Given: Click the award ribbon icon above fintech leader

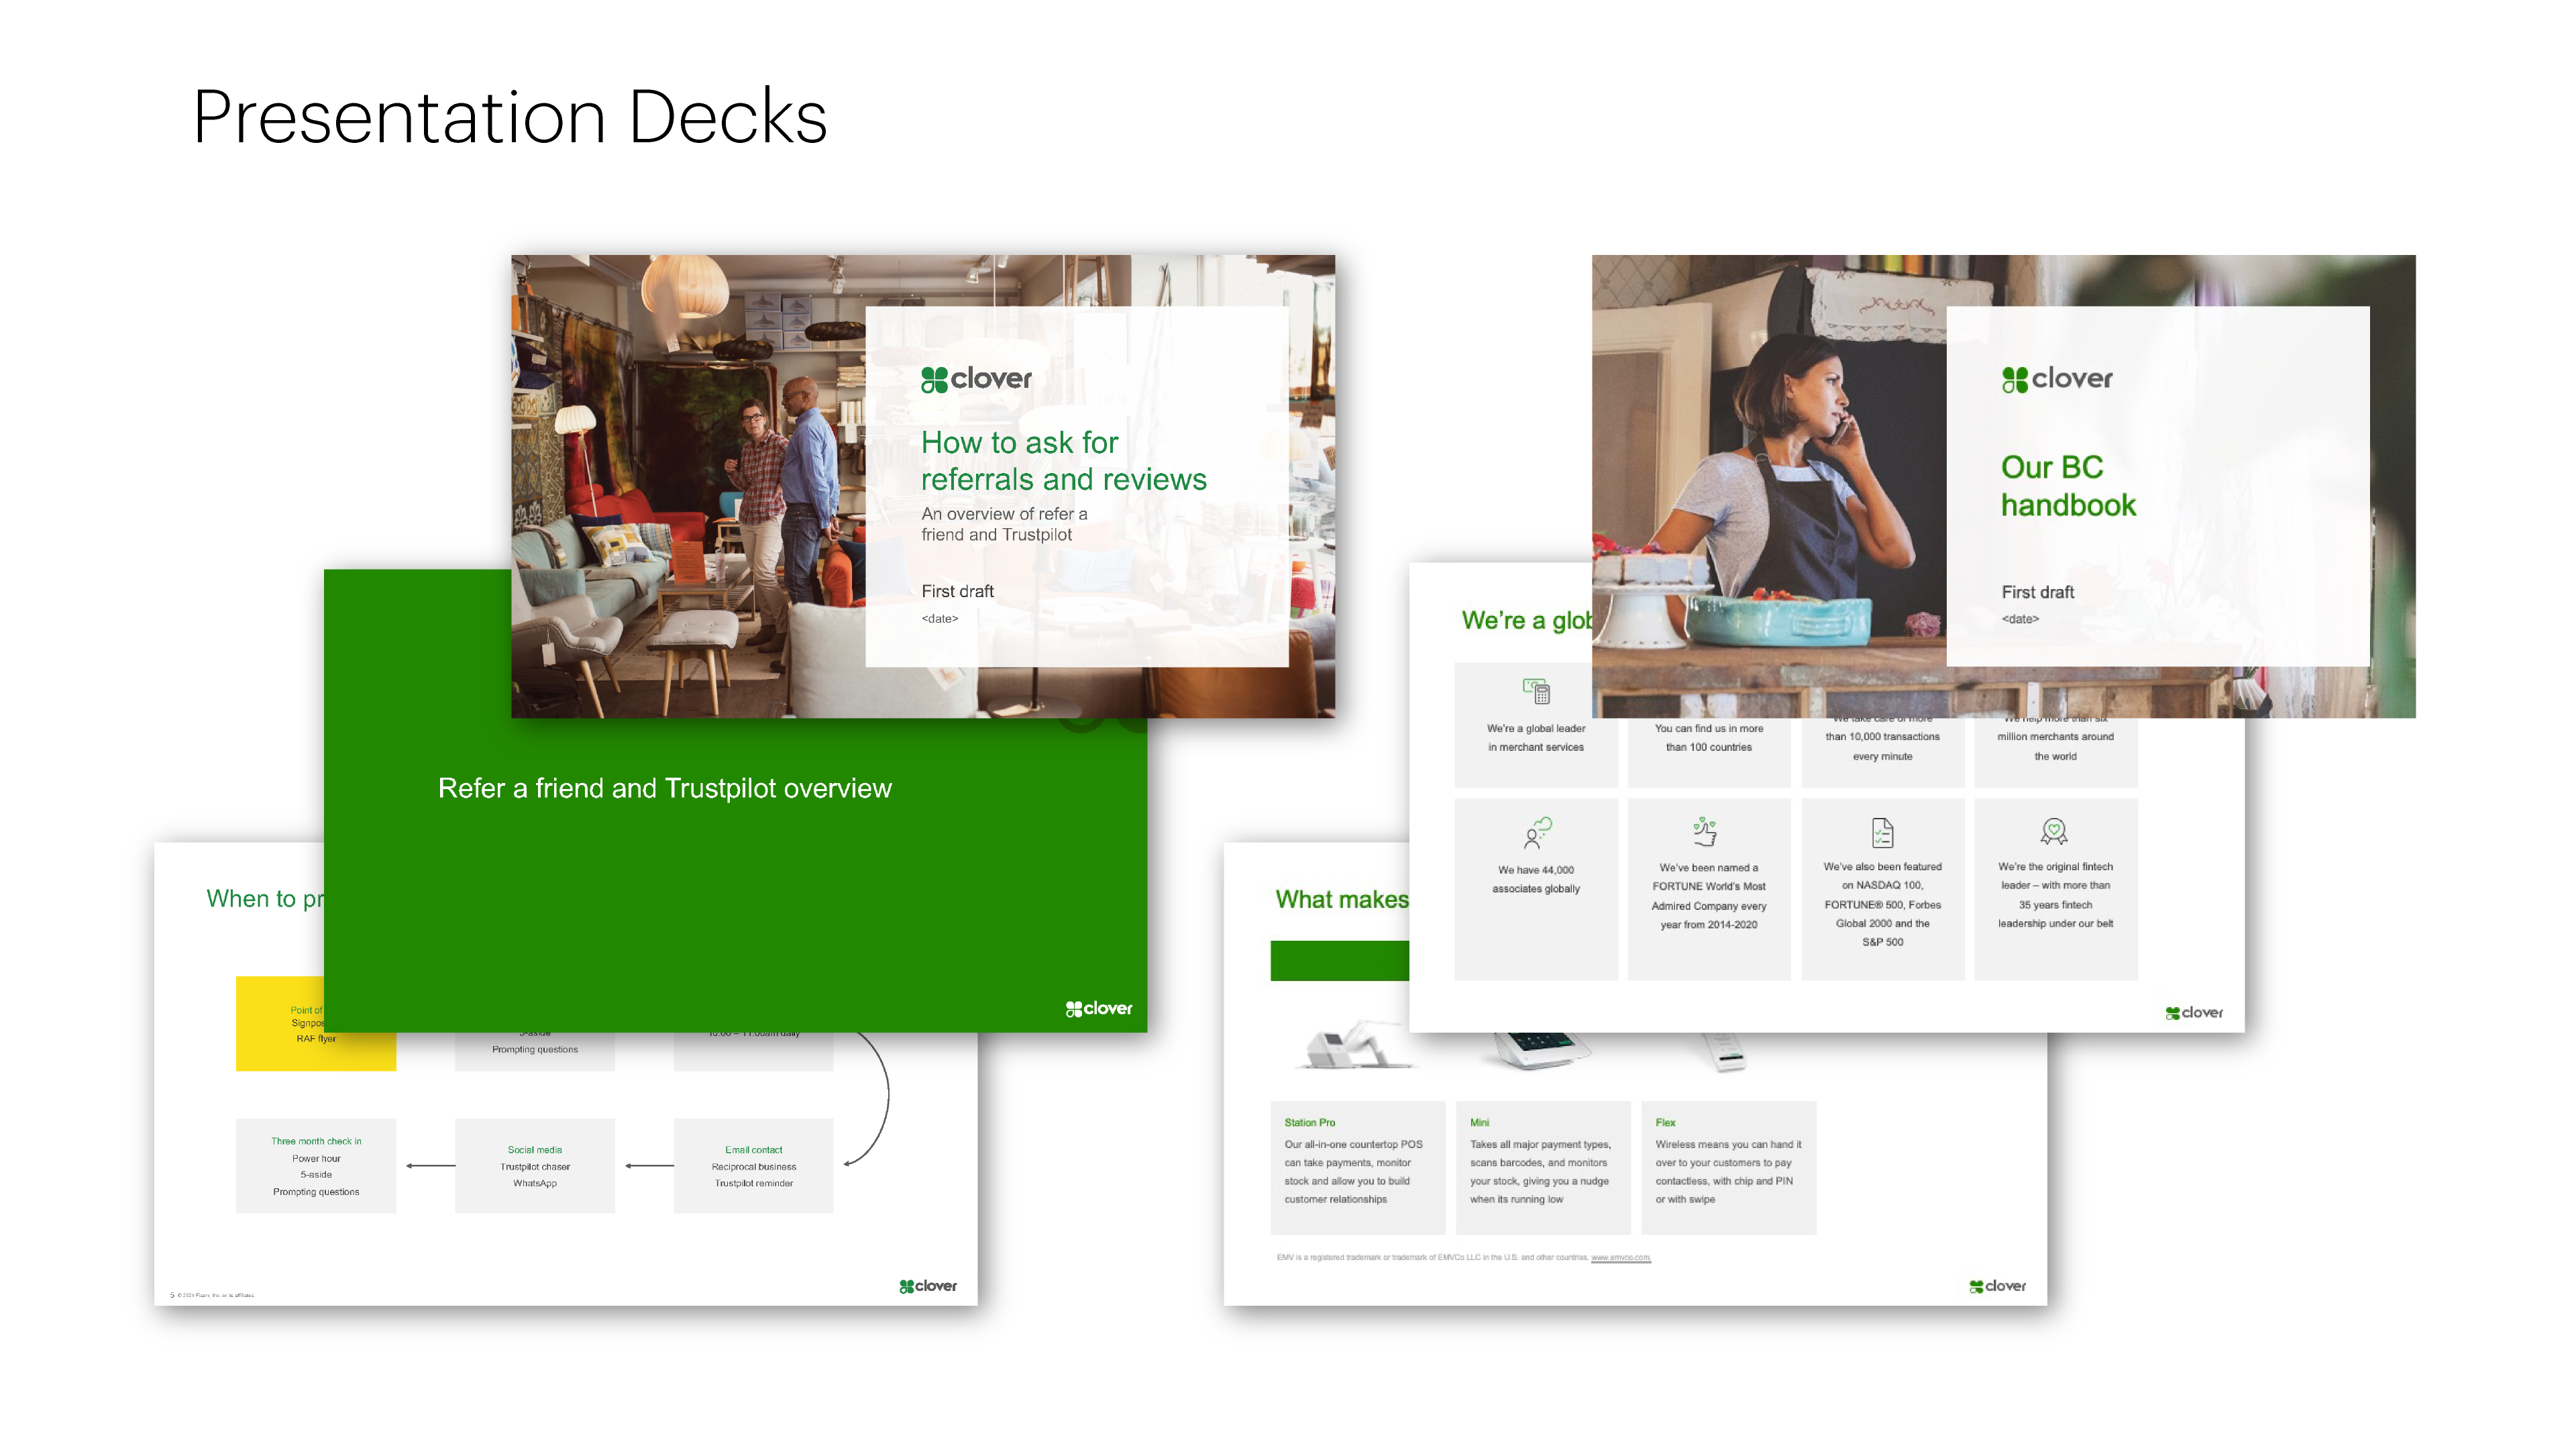Looking at the screenshot, I should coord(2054,831).
